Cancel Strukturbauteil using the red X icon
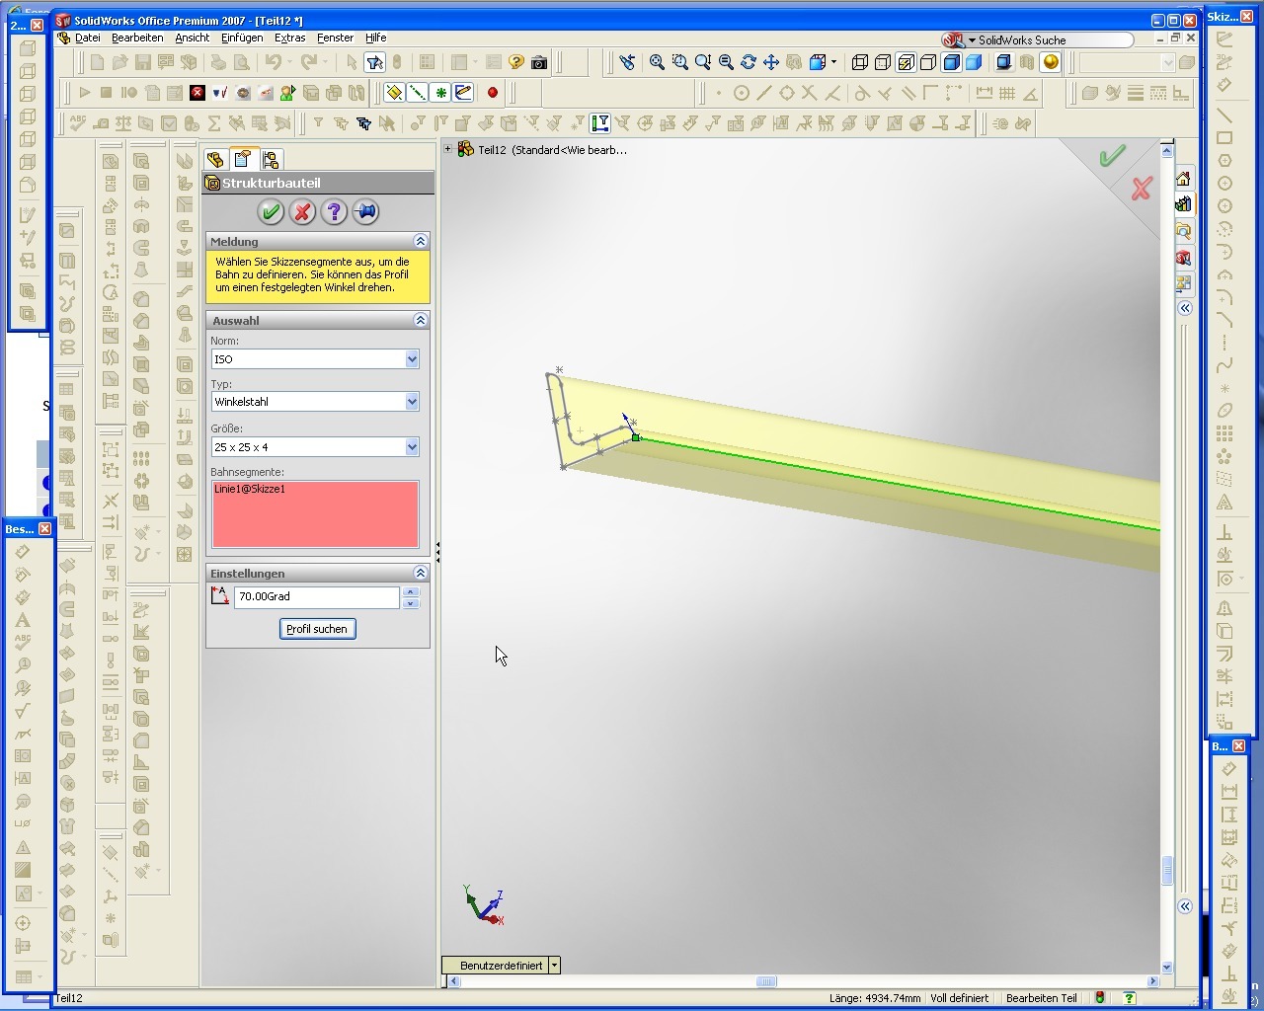1264x1011 pixels. pos(302,211)
